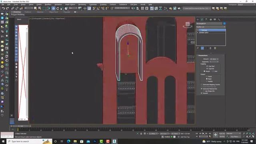
Task: Expand the Editable Spline stack entry
Action: coord(198,33)
